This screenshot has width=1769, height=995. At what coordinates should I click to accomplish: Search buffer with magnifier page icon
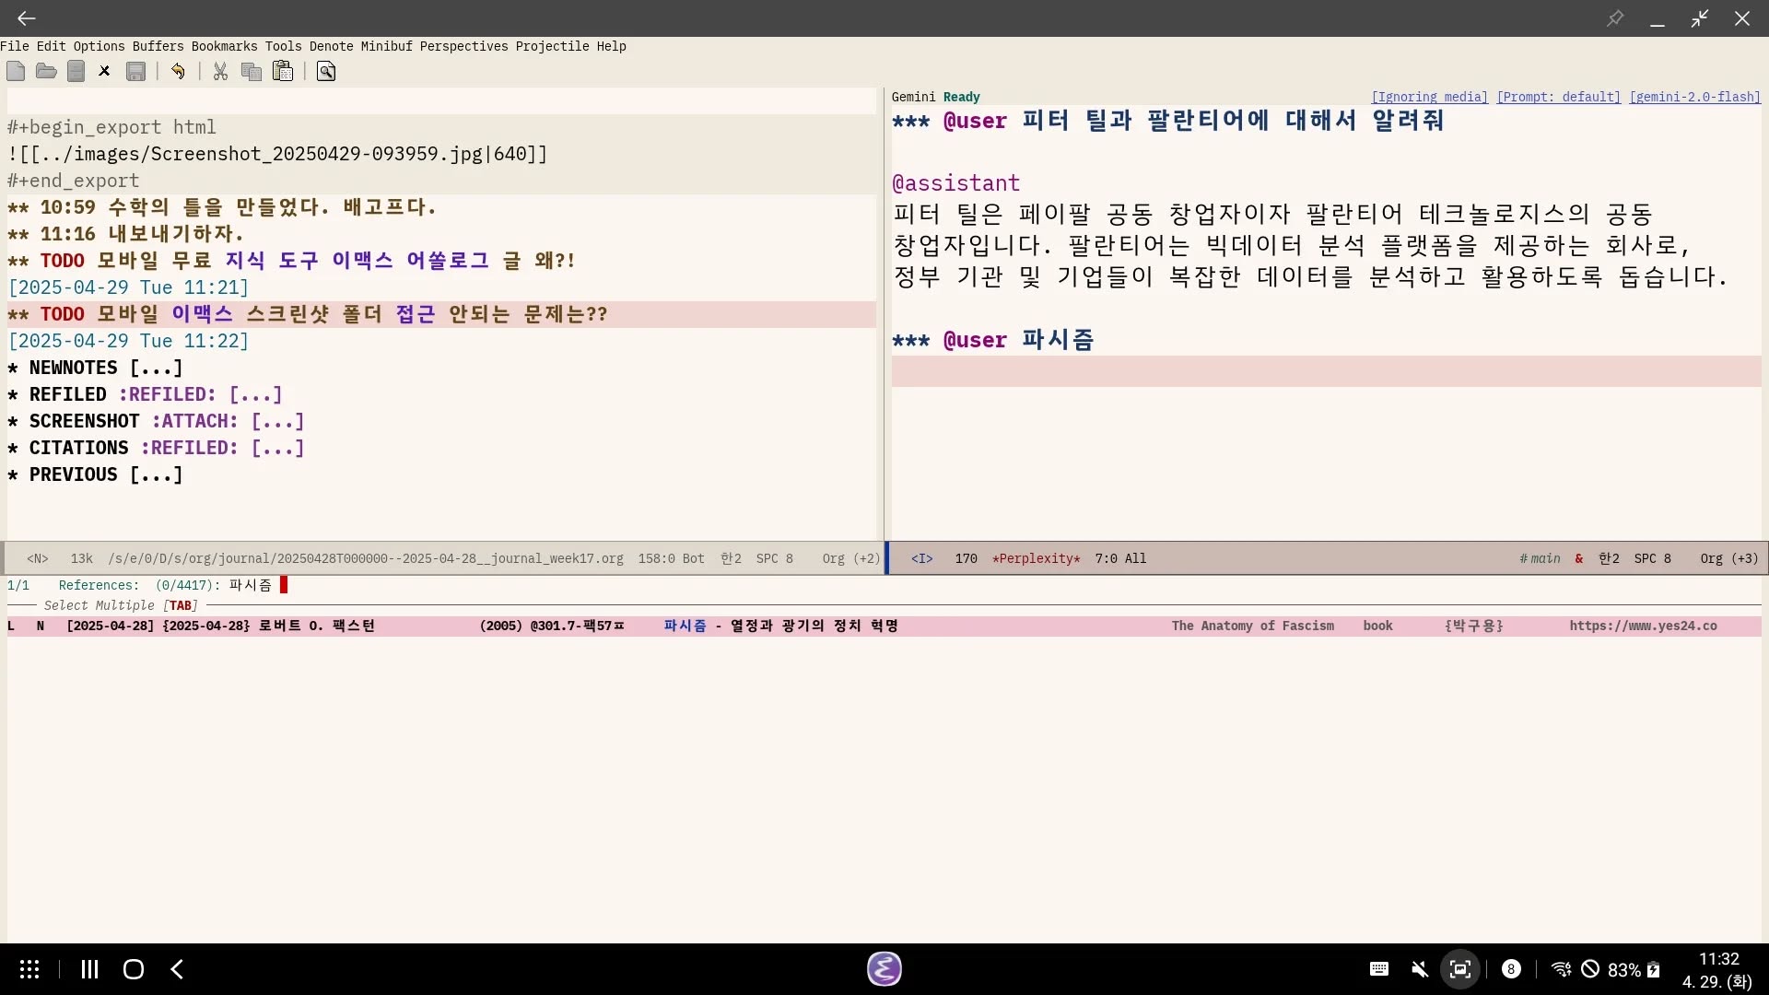[x=326, y=71]
